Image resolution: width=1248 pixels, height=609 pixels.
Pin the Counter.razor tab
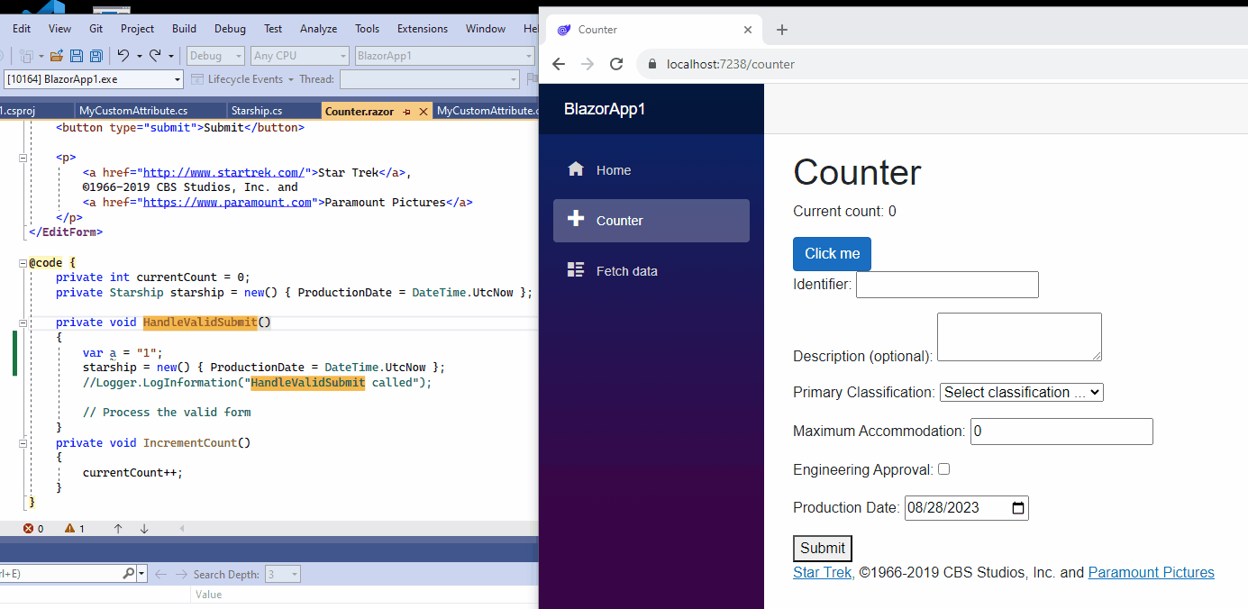(406, 112)
